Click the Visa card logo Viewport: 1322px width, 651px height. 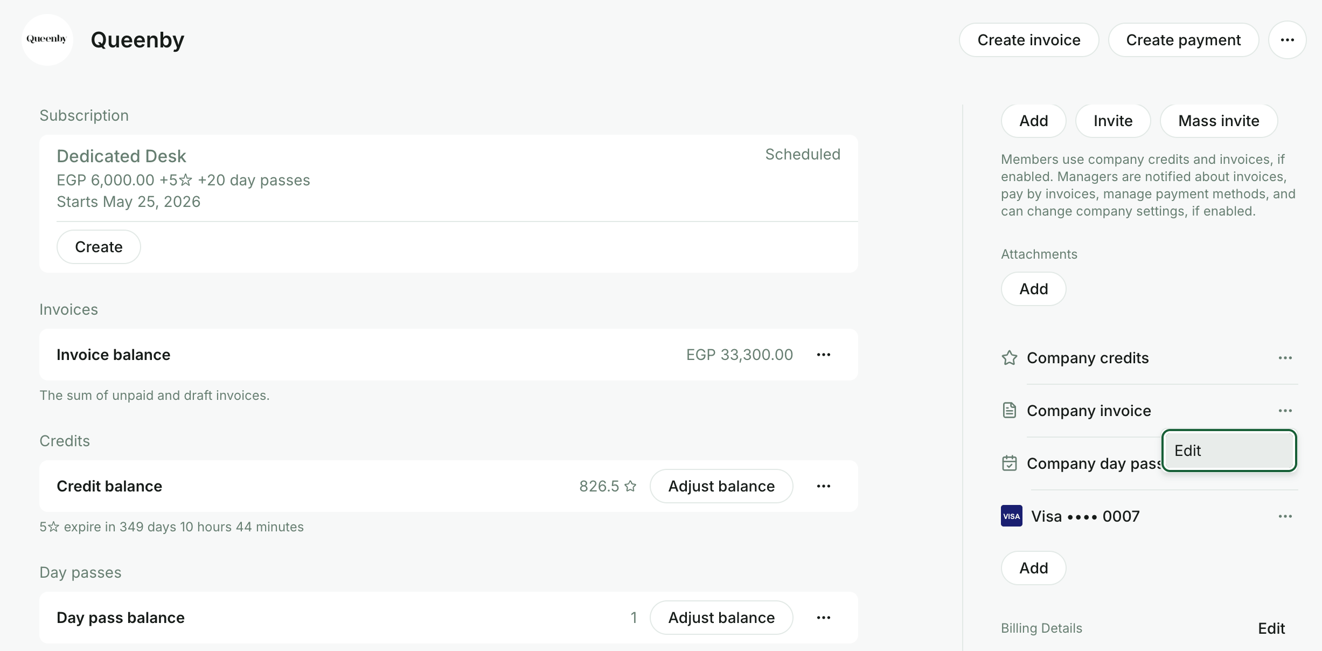pos(1012,516)
